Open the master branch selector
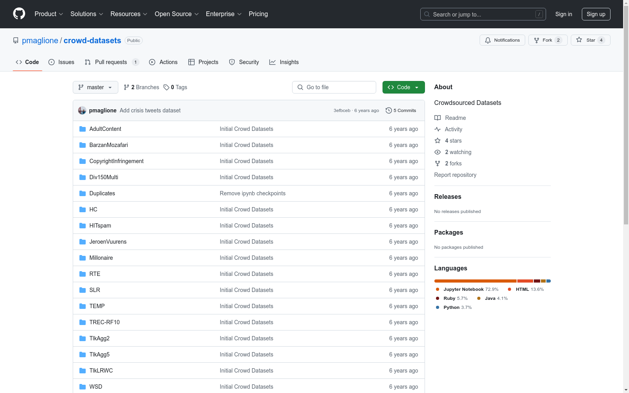629x393 pixels. click(96, 87)
